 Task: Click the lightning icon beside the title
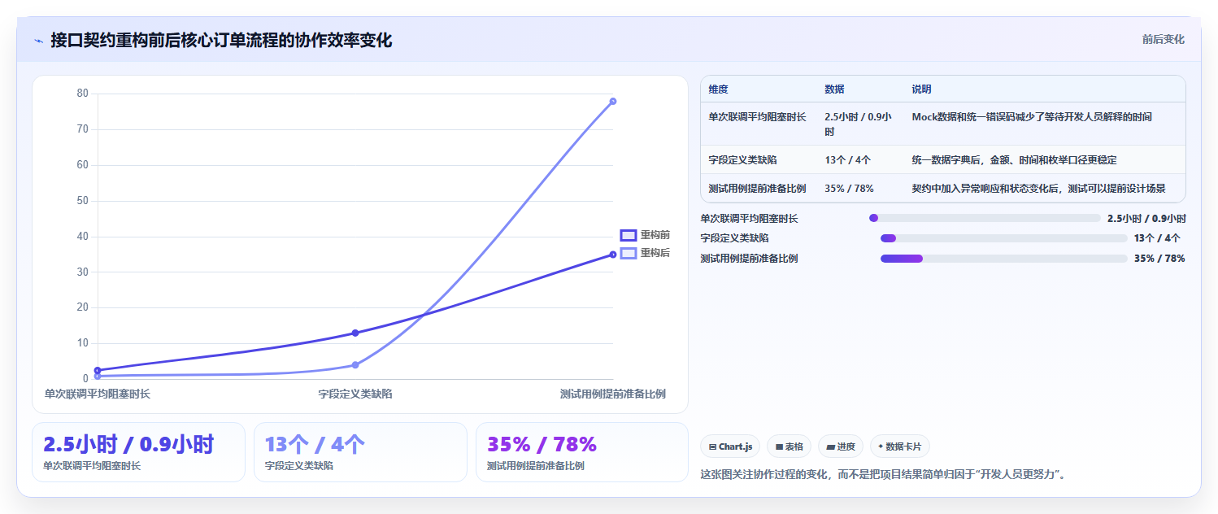click(38, 41)
